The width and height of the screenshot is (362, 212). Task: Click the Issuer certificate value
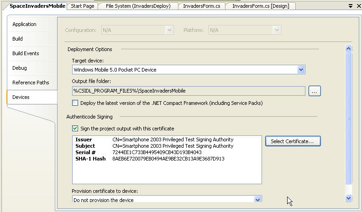coord(173,140)
